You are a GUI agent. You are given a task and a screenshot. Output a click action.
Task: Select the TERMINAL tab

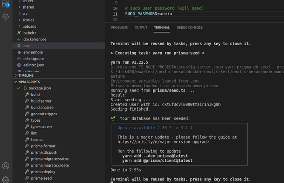pyautogui.click(x=162, y=28)
